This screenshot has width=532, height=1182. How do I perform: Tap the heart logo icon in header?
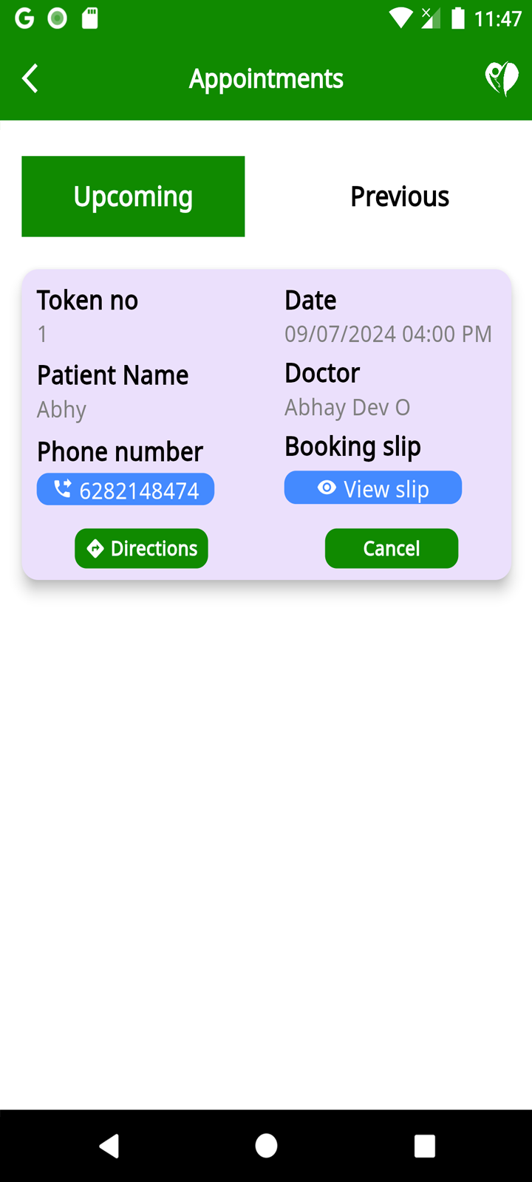click(x=502, y=78)
